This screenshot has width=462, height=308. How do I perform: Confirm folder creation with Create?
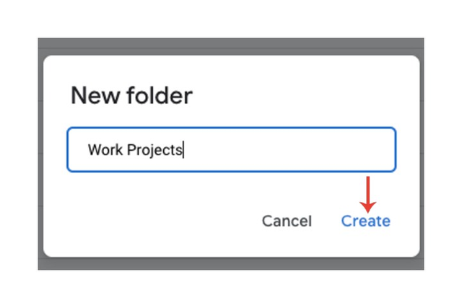coord(365,221)
